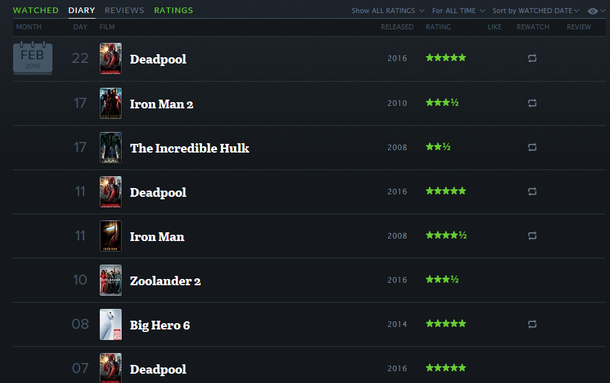Expand the Sort by WATCHED DATE dropdown
Viewport: 610px width, 383px height.
[x=536, y=11]
